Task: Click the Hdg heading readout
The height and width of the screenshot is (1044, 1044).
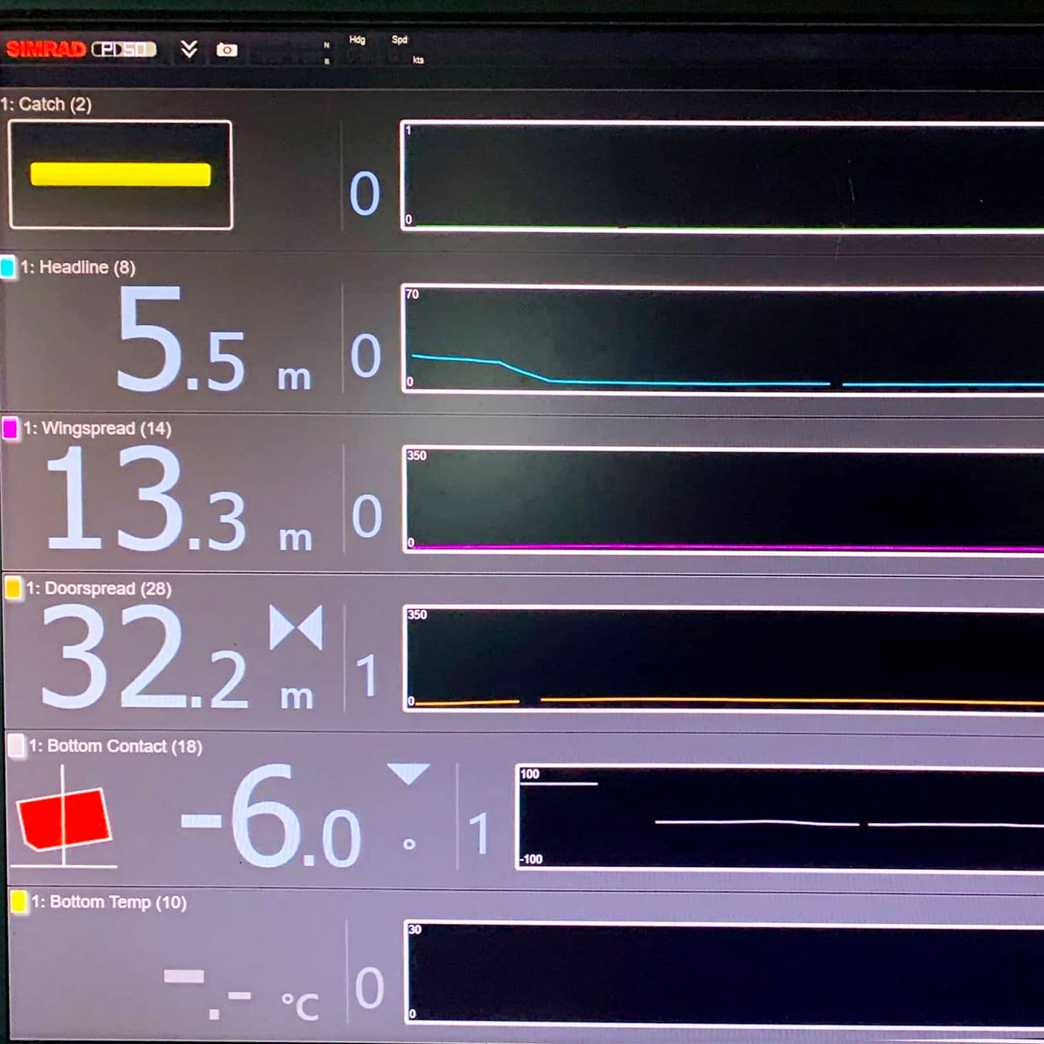Action: tap(356, 46)
